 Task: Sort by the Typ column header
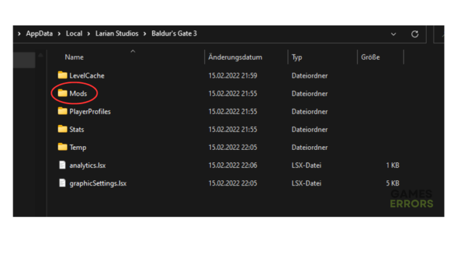297,58
